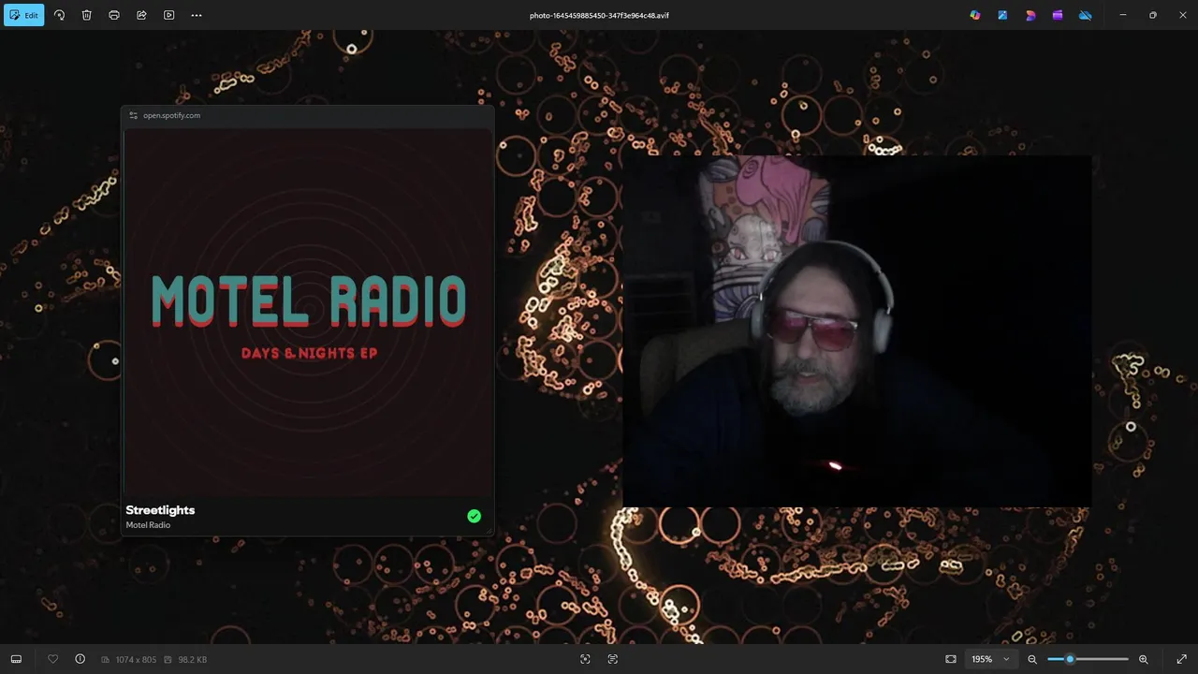Image resolution: width=1198 pixels, height=674 pixels.
Task: Adjust the zoom slider
Action: pos(1088,659)
